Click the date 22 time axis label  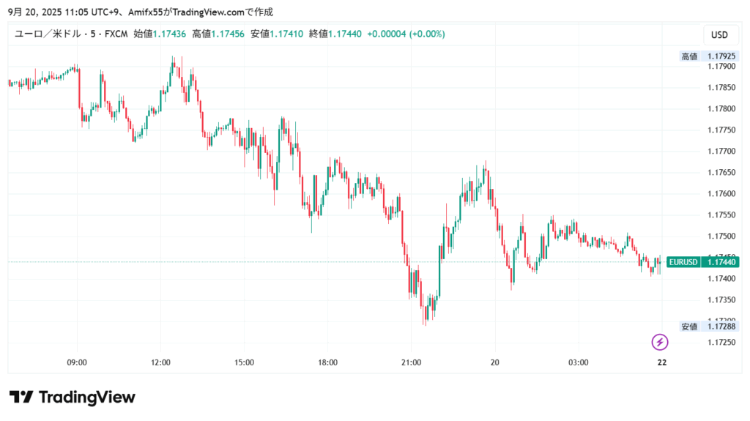click(662, 362)
